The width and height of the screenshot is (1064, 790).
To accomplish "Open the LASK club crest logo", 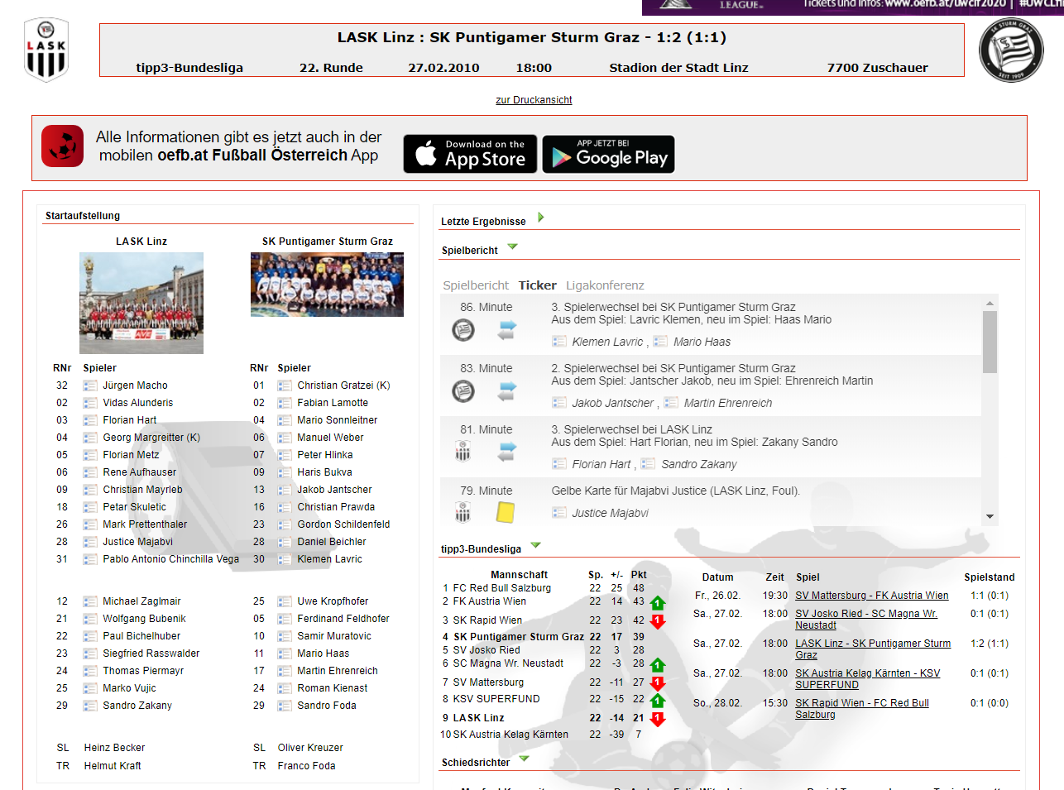I will point(46,50).
